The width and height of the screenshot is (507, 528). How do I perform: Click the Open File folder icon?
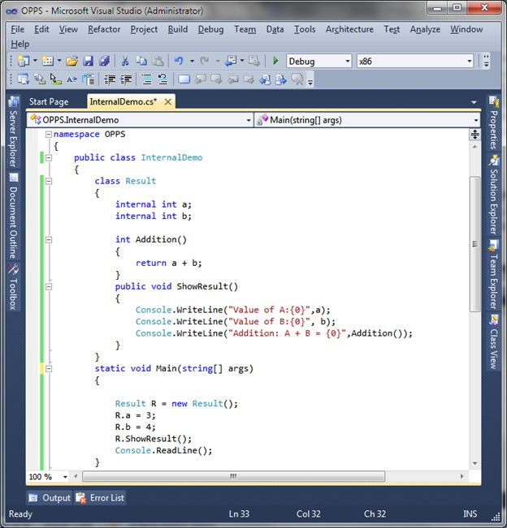point(71,61)
